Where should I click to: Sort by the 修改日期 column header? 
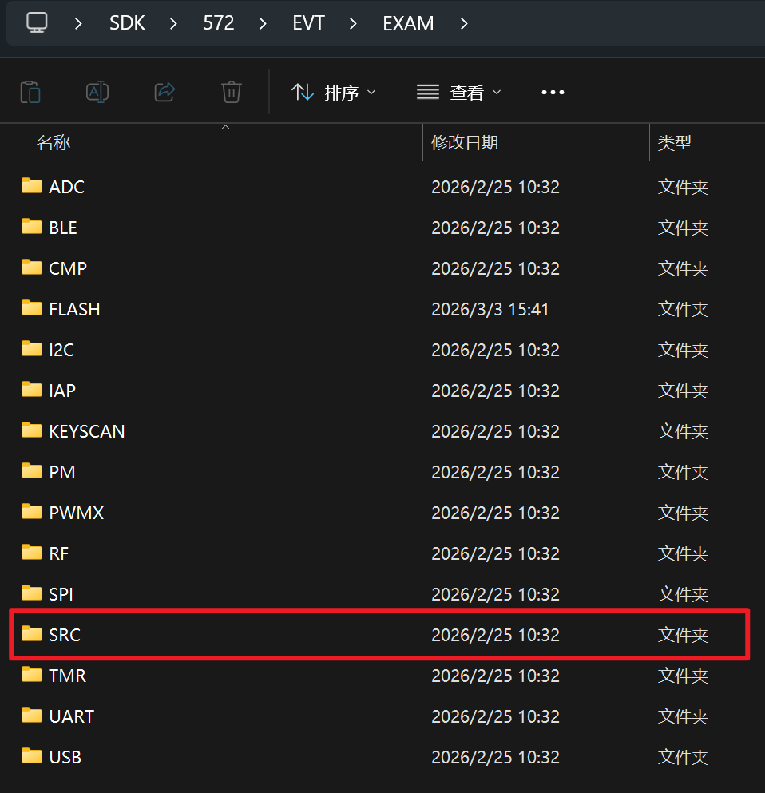click(x=465, y=143)
